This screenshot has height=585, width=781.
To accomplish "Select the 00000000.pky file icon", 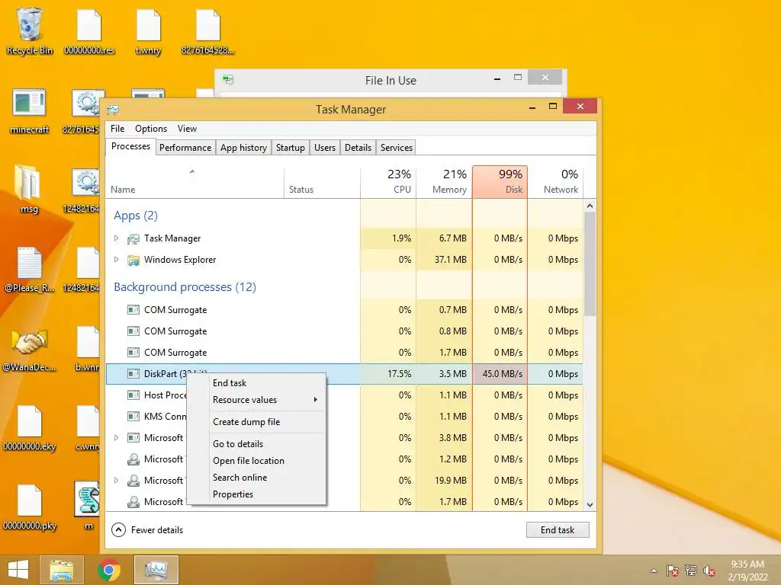I will (x=30, y=507).
